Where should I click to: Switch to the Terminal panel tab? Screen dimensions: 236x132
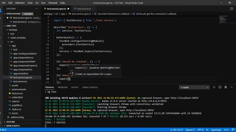tap(49, 87)
